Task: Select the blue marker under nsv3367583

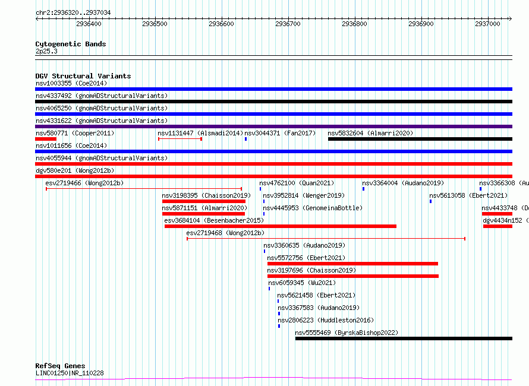Action: pyautogui.click(x=279, y=314)
